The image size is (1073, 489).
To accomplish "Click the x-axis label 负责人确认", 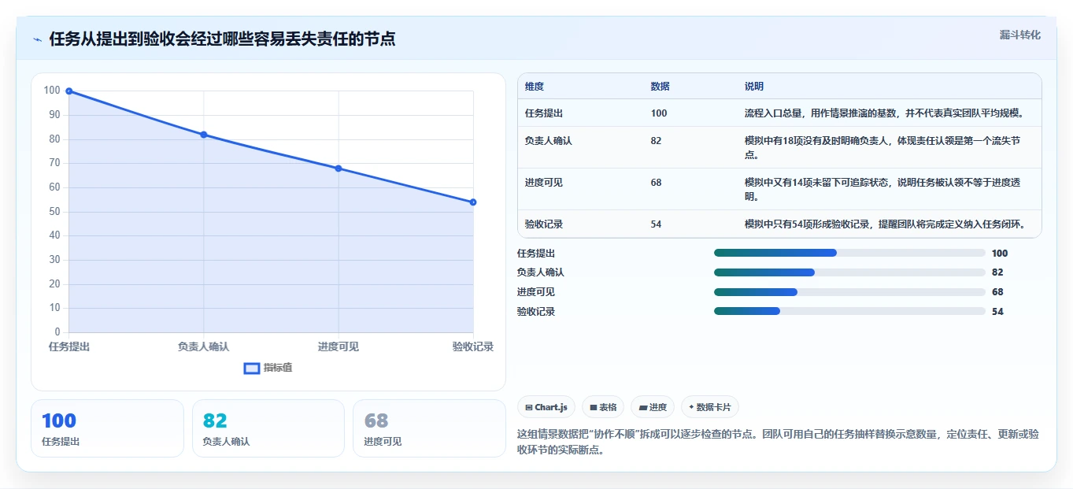I will pyautogui.click(x=204, y=346).
